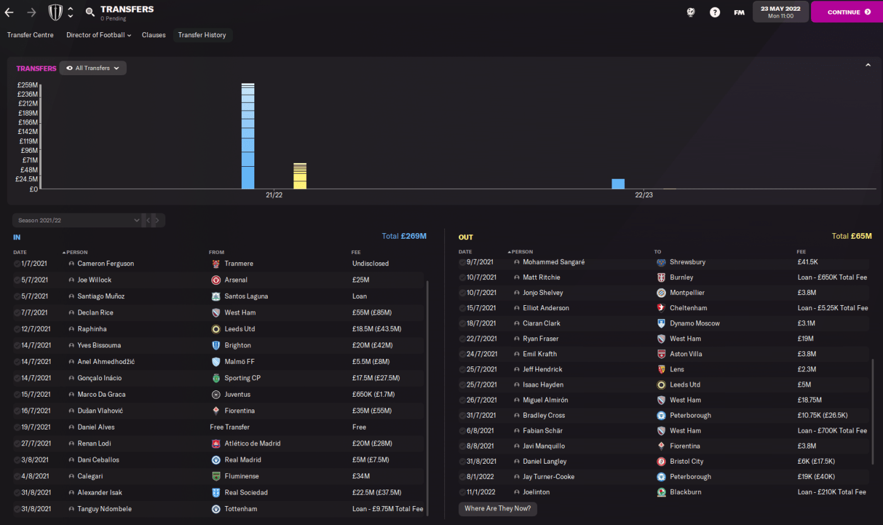Screen dimensions: 883x525
Task: Open the search magnifier icon
Action: [x=90, y=12]
